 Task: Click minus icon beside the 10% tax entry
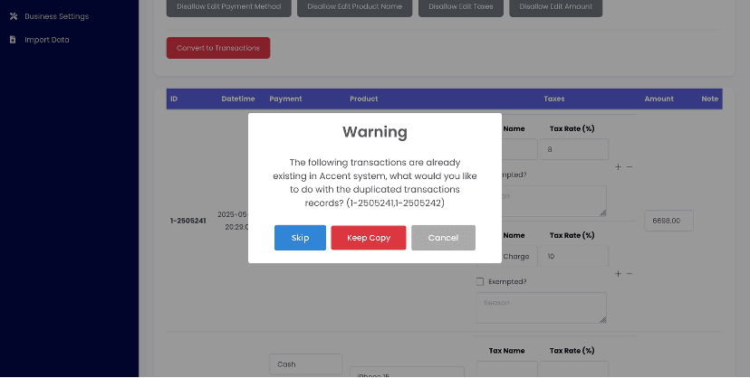point(630,274)
